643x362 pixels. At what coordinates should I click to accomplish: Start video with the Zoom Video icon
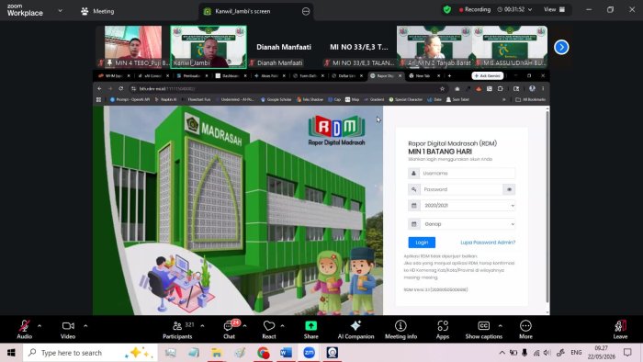68,326
